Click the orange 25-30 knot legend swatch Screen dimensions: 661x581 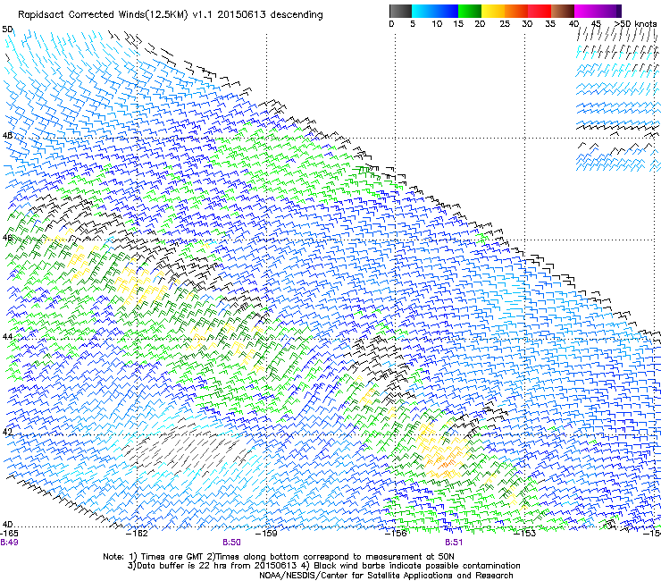(x=516, y=11)
